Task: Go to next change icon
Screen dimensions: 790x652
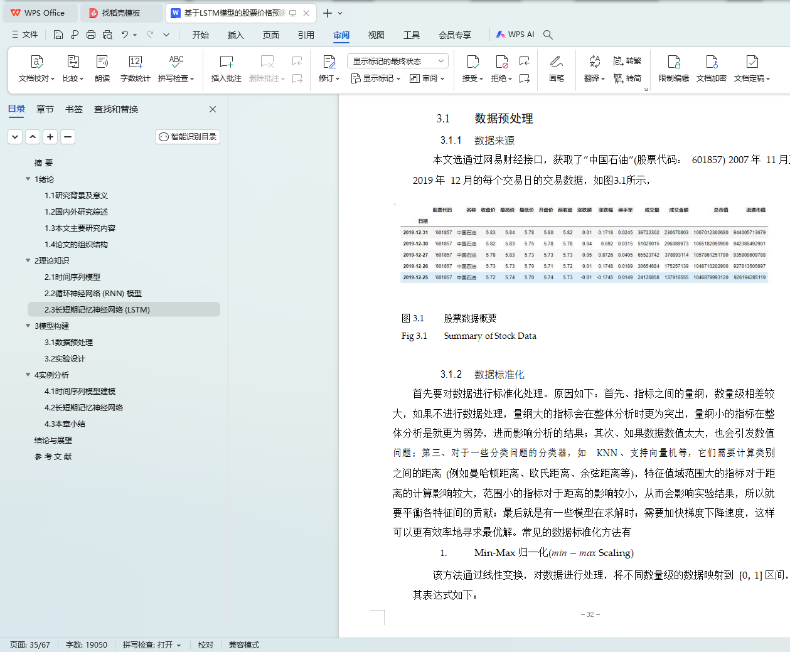Action: click(x=525, y=78)
